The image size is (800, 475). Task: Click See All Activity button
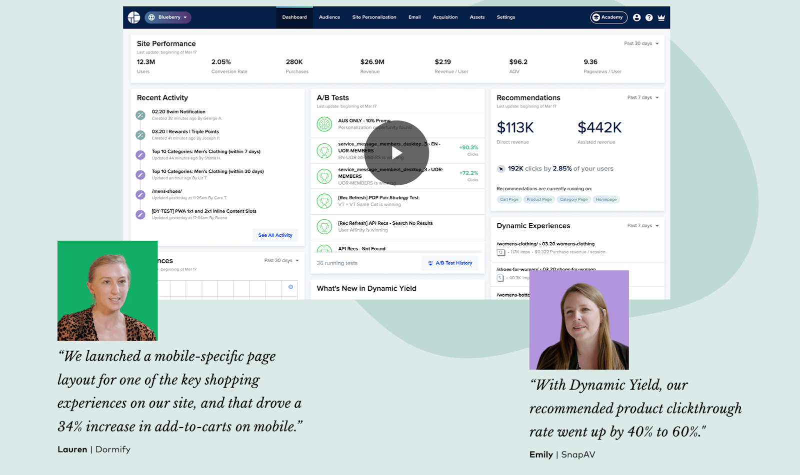[275, 235]
